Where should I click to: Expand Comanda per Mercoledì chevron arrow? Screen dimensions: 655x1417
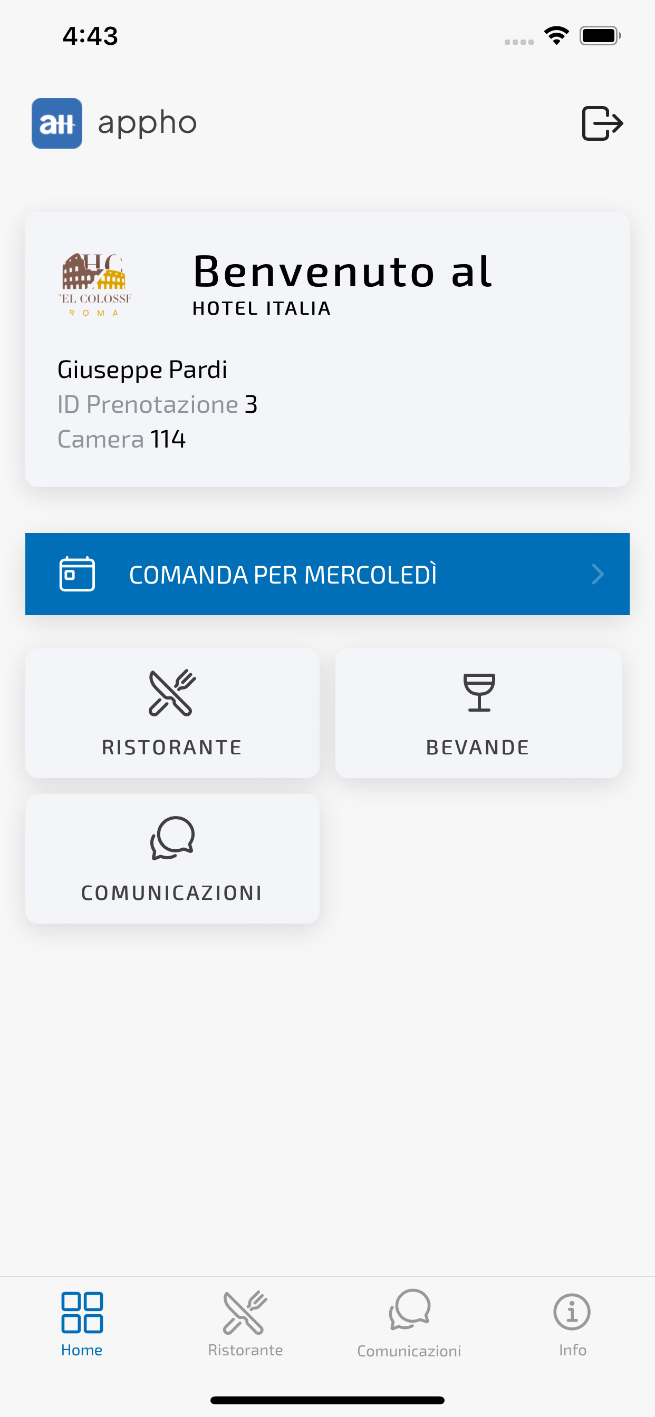pyautogui.click(x=598, y=574)
